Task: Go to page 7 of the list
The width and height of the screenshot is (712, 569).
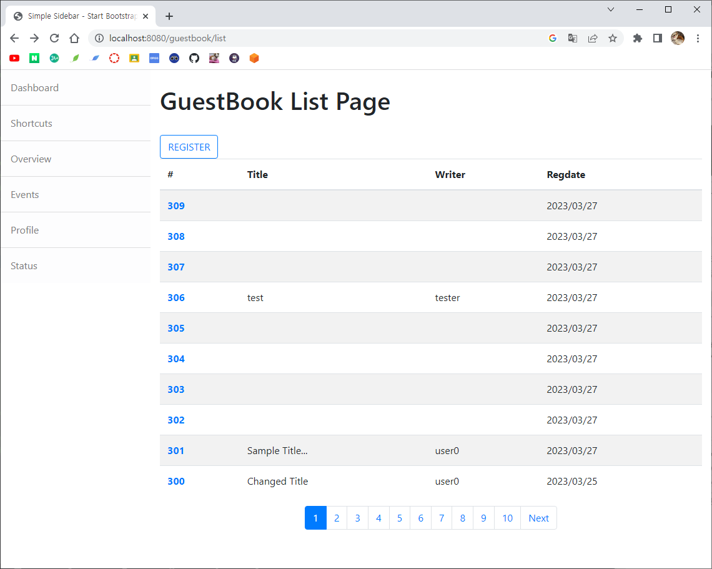Action: 442,518
